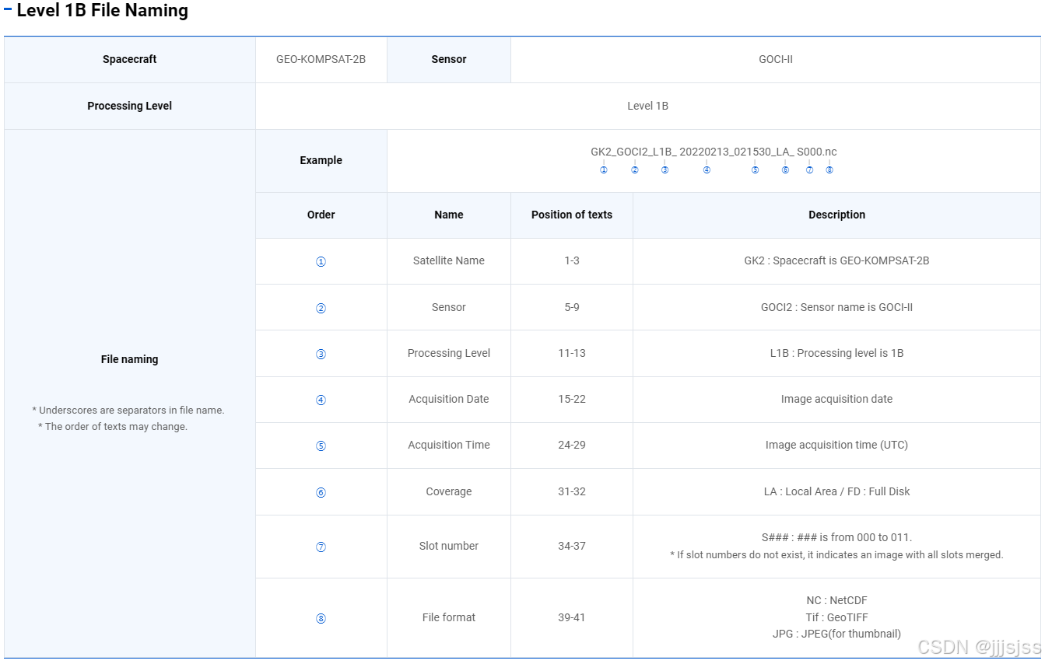Click the Processing Level header in left column
The height and width of the screenshot is (664, 1045).
click(130, 106)
